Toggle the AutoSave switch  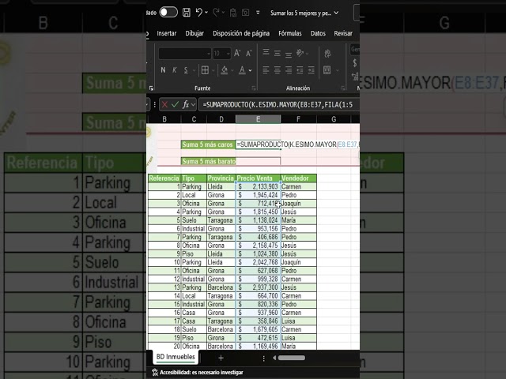(x=168, y=13)
